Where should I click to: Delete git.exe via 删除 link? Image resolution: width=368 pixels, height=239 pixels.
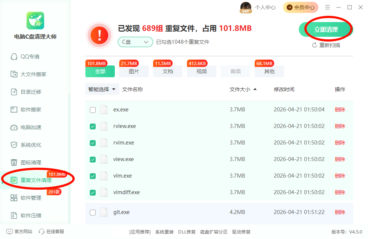click(x=340, y=212)
